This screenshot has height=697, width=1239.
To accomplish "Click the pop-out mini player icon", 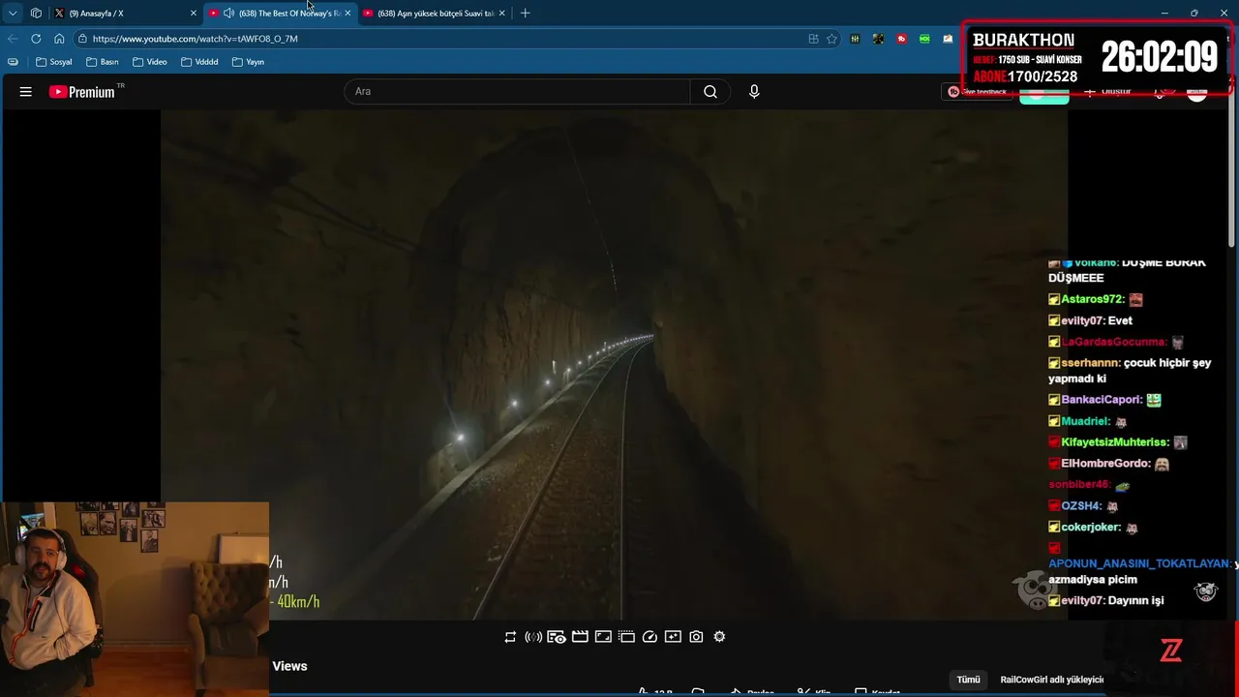I will coord(626,637).
